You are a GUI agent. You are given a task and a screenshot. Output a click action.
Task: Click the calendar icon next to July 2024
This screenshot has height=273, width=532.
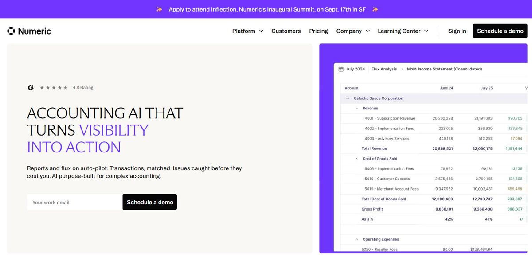341,69
